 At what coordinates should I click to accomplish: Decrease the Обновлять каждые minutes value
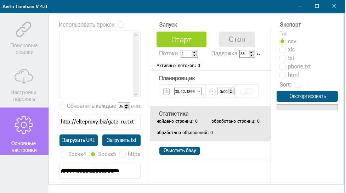(126, 107)
